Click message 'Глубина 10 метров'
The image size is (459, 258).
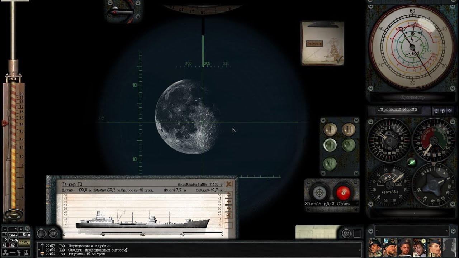click(x=87, y=254)
